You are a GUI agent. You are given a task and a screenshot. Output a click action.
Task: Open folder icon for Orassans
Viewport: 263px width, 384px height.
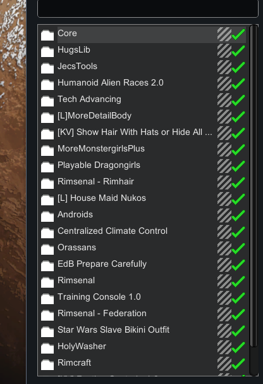pyautogui.click(x=47, y=249)
